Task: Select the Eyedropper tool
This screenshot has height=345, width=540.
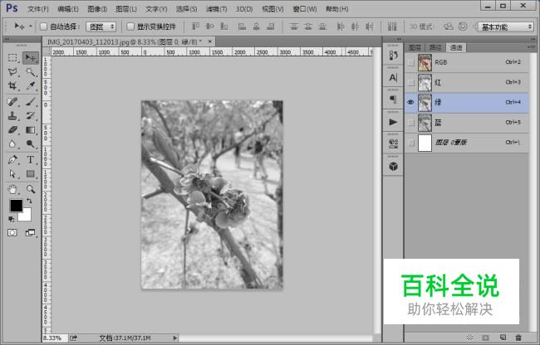Action: [x=31, y=86]
